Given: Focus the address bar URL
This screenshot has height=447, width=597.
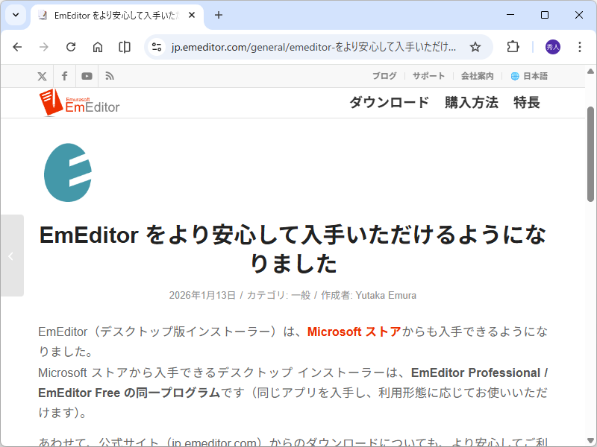Looking at the screenshot, I should [313, 47].
